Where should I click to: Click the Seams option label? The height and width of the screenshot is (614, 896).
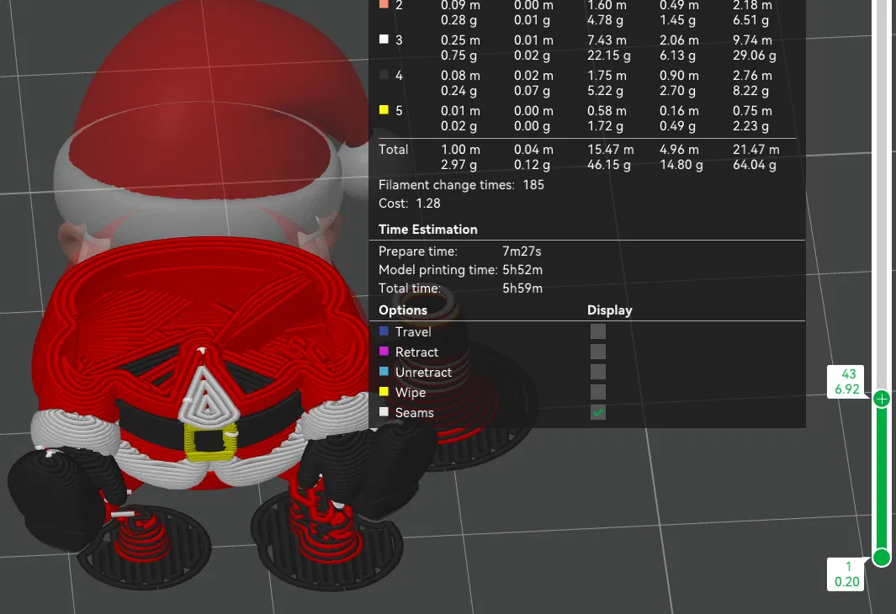(x=414, y=412)
